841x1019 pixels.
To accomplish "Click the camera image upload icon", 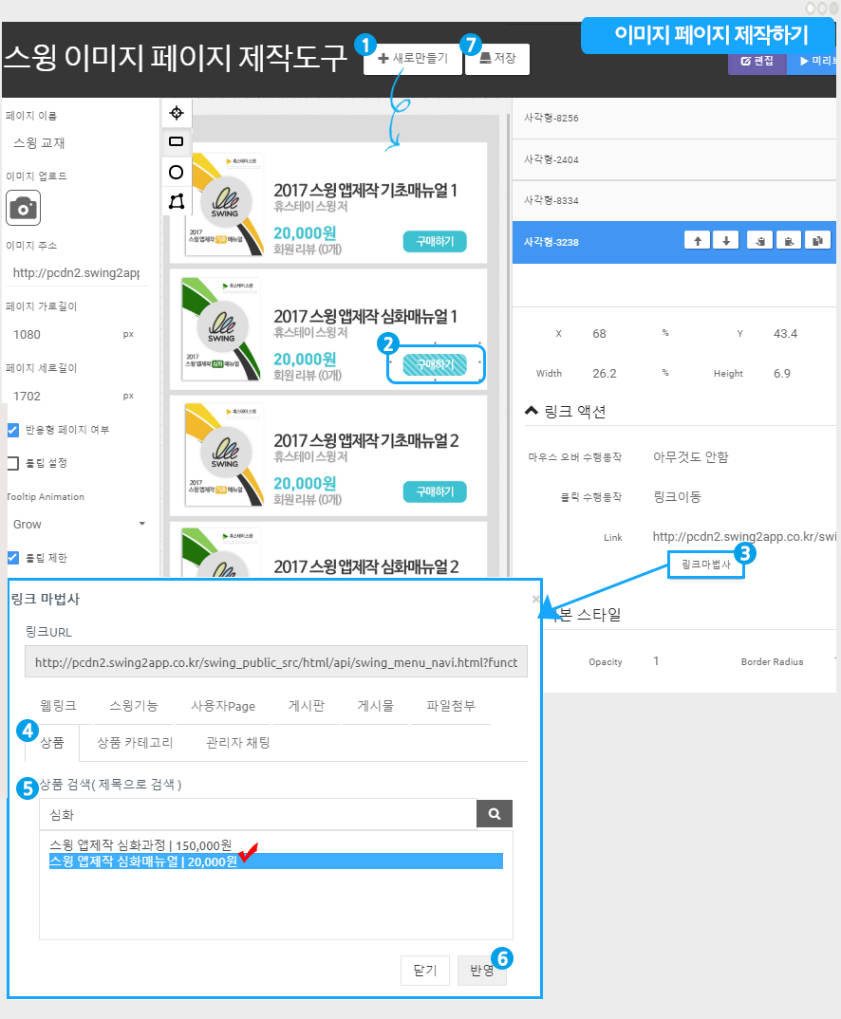I will click(24, 208).
